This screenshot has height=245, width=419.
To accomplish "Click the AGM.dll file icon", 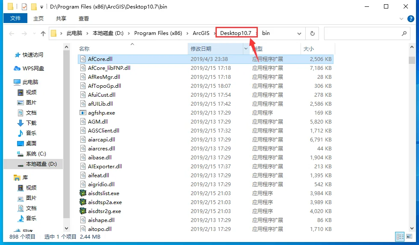I will (83, 121).
